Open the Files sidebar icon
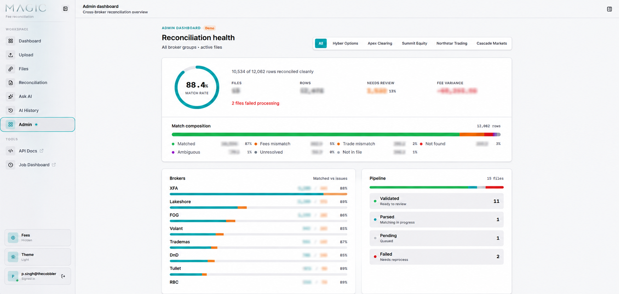The height and width of the screenshot is (294, 619). [x=11, y=69]
